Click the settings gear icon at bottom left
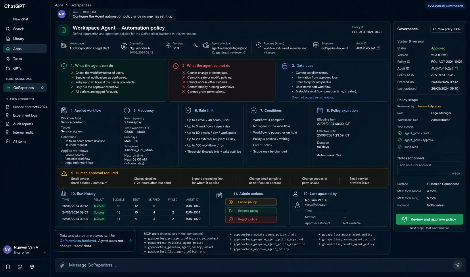 click(32, 267)
